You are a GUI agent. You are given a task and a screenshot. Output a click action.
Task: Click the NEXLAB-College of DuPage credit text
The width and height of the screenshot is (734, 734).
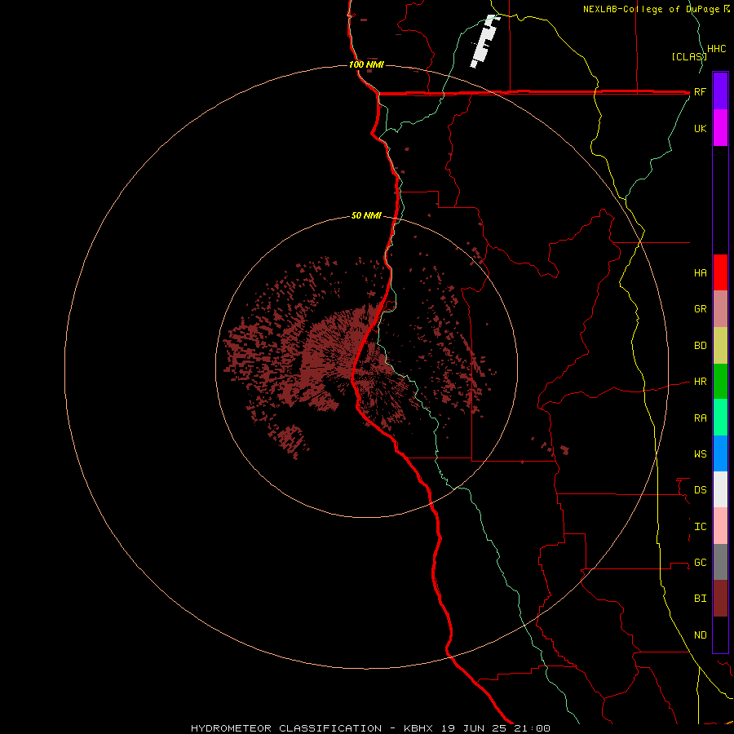pos(653,9)
